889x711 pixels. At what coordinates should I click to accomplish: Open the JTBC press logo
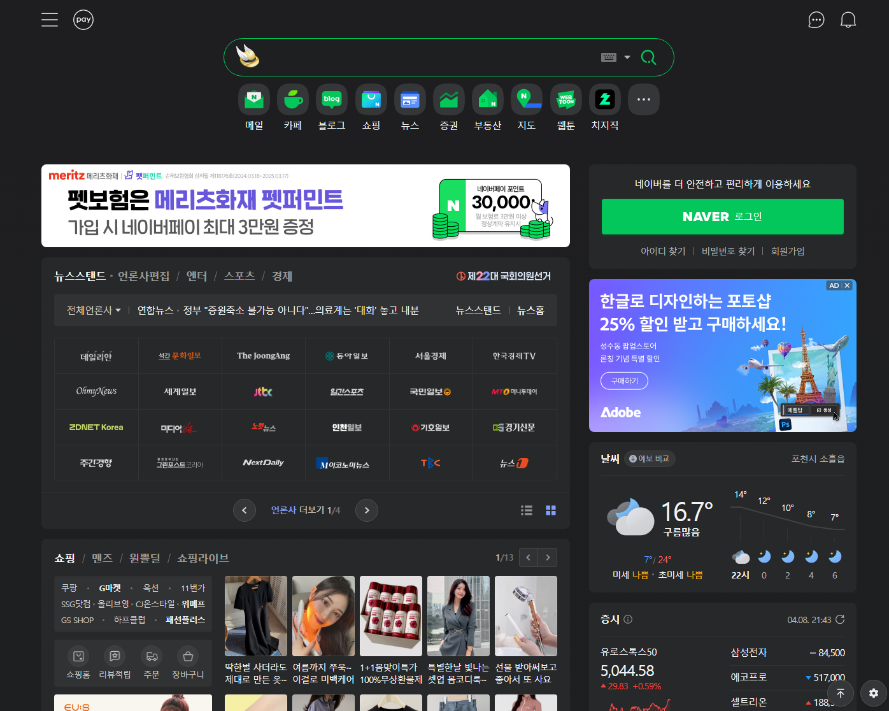(264, 392)
